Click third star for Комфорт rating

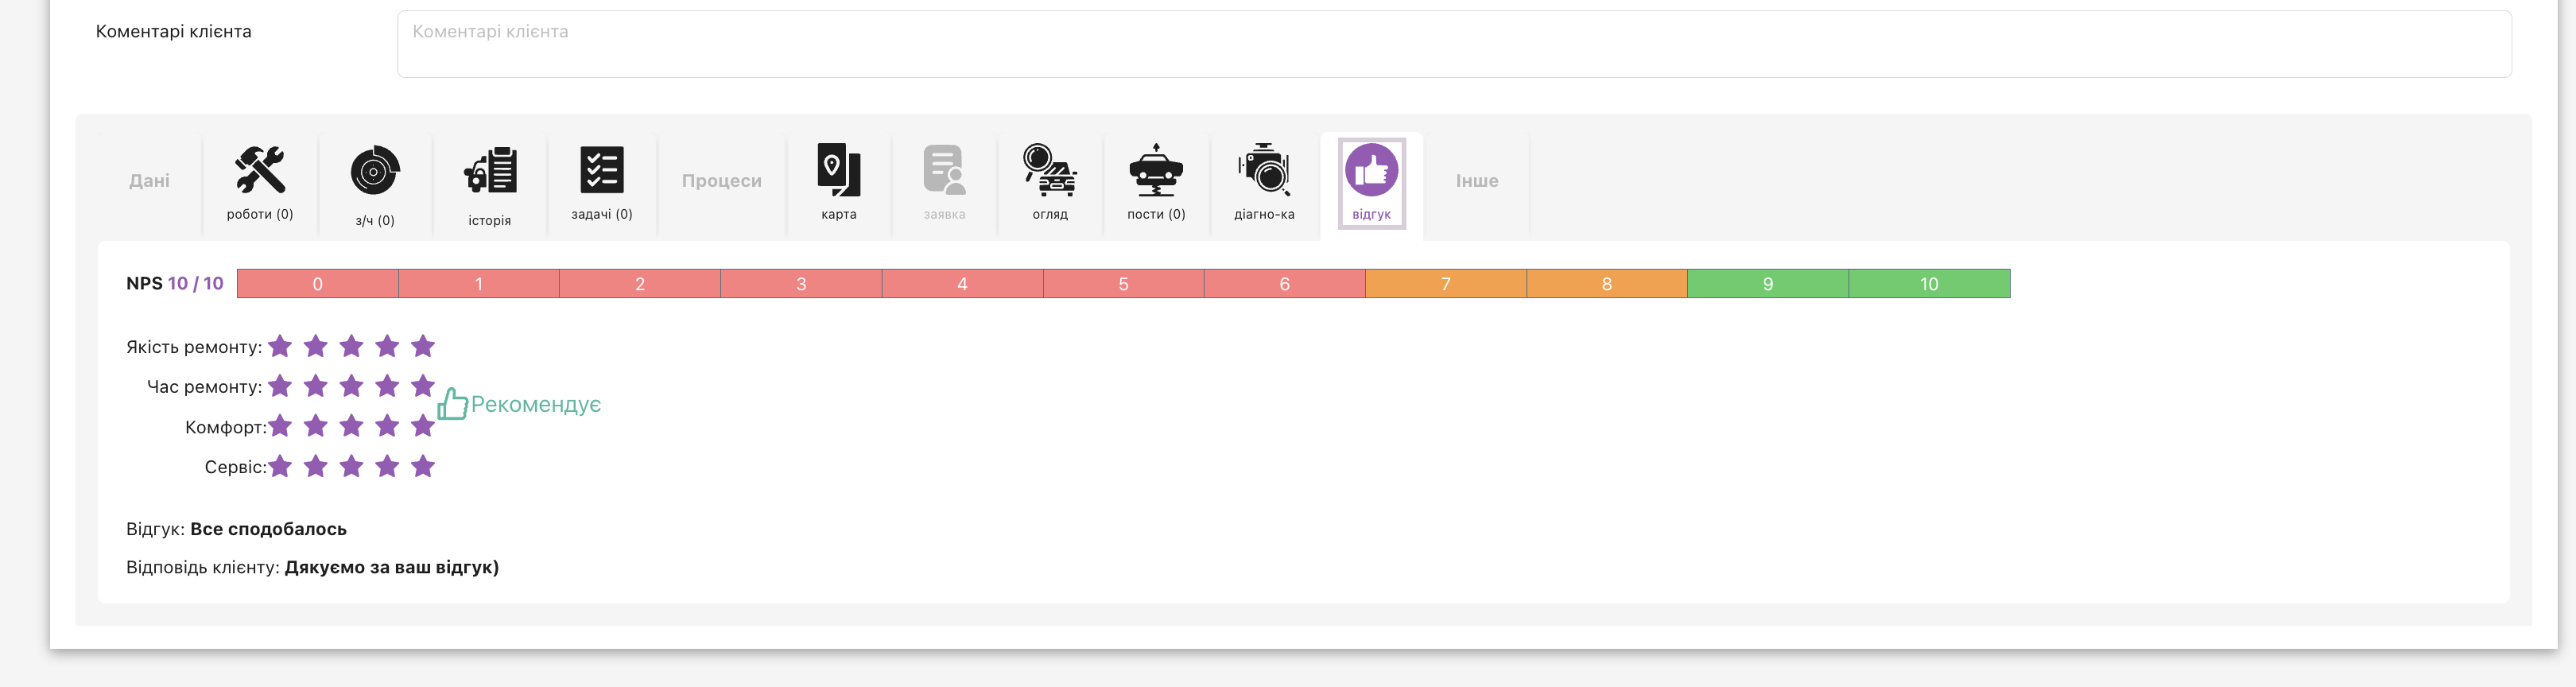point(351,427)
